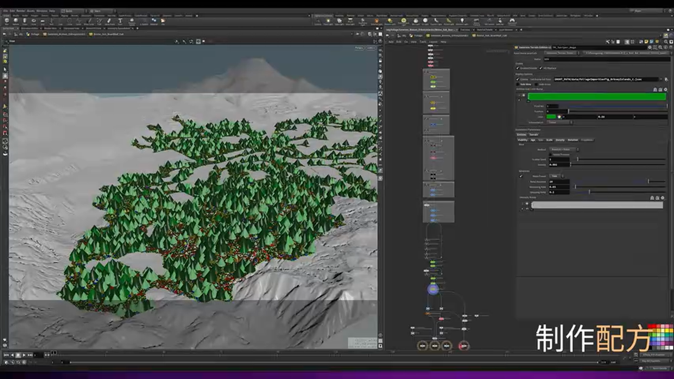Image resolution: width=674 pixels, height=379 pixels.
Task: Create a Camera from the lights shelf
Action: coord(318,22)
